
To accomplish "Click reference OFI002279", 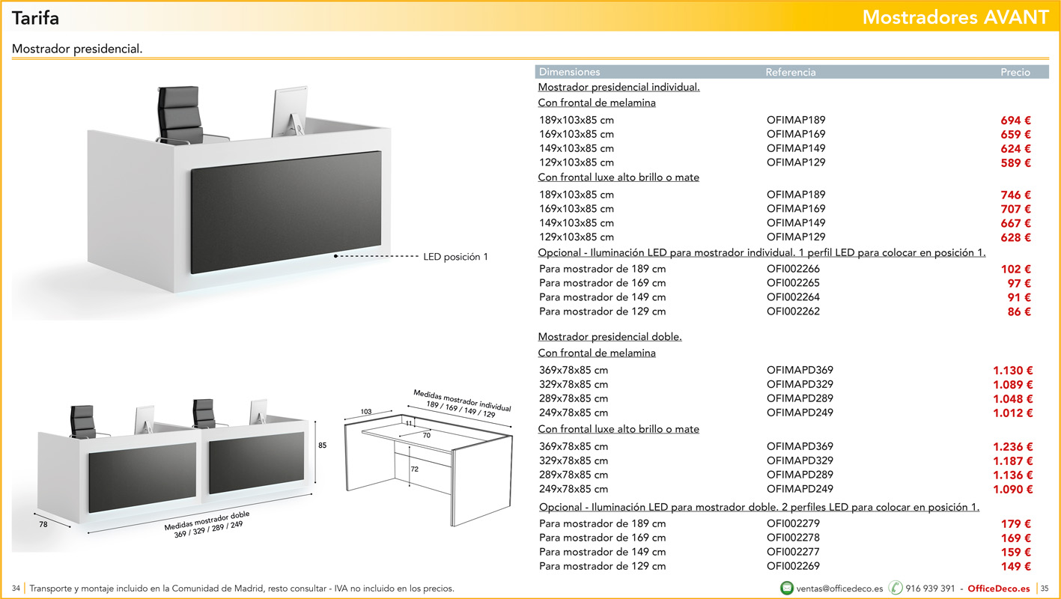I will tap(793, 523).
